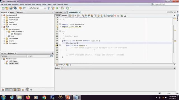Switch to the Start Page tab
179x100 pixels.
59,12
